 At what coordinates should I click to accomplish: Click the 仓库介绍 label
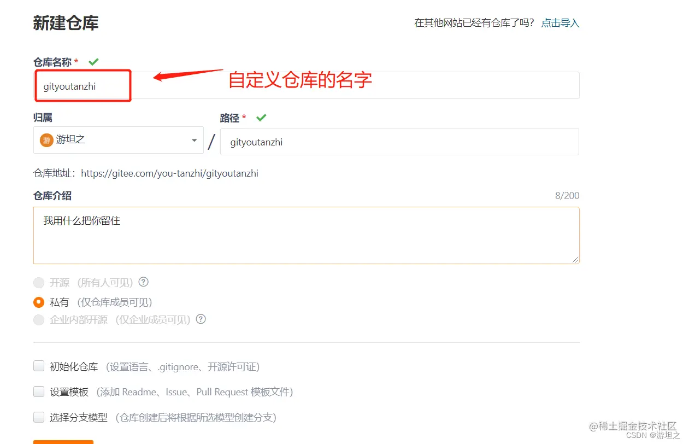pos(52,196)
